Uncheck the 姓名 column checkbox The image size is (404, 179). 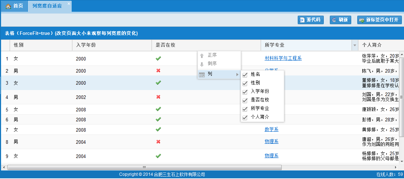pyautogui.click(x=245, y=75)
